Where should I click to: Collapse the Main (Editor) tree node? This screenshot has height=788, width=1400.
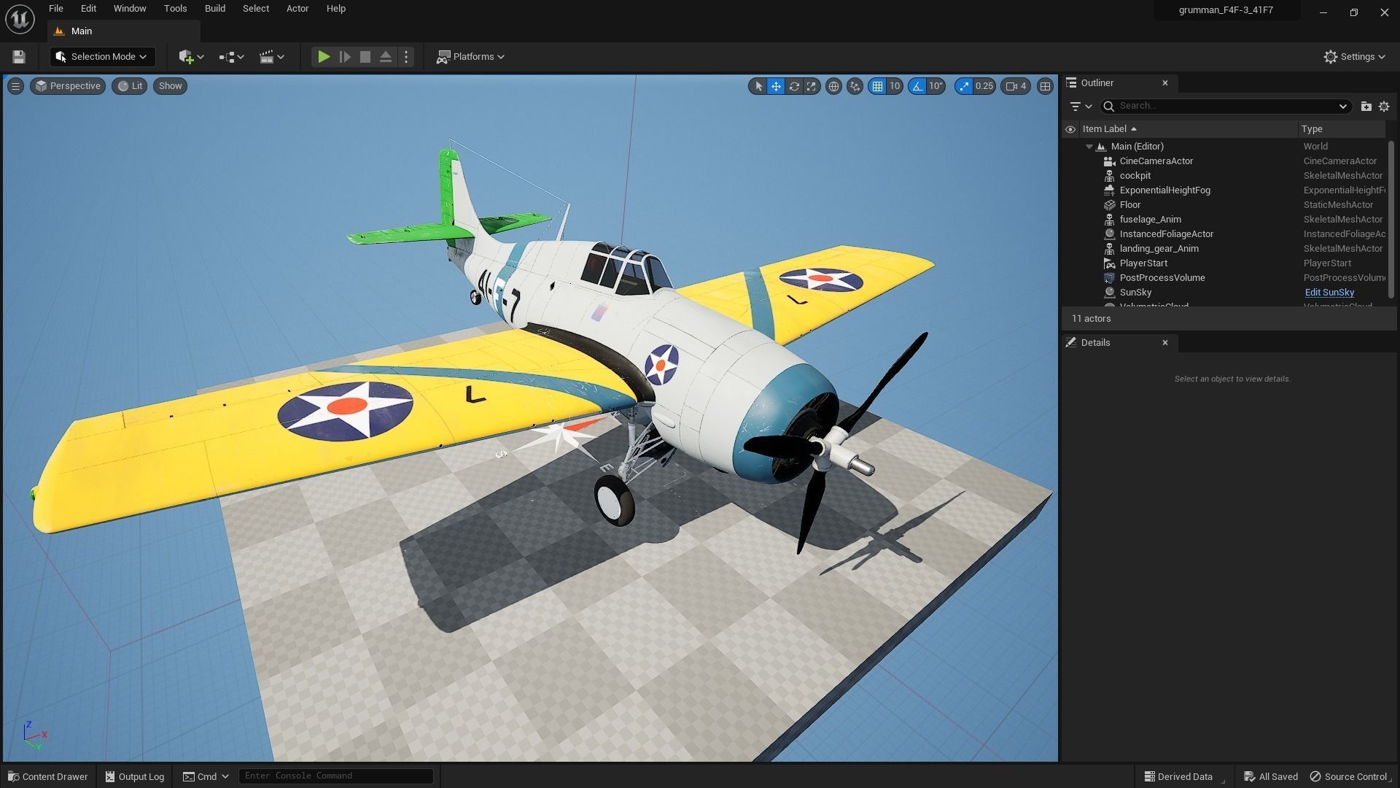point(1089,147)
